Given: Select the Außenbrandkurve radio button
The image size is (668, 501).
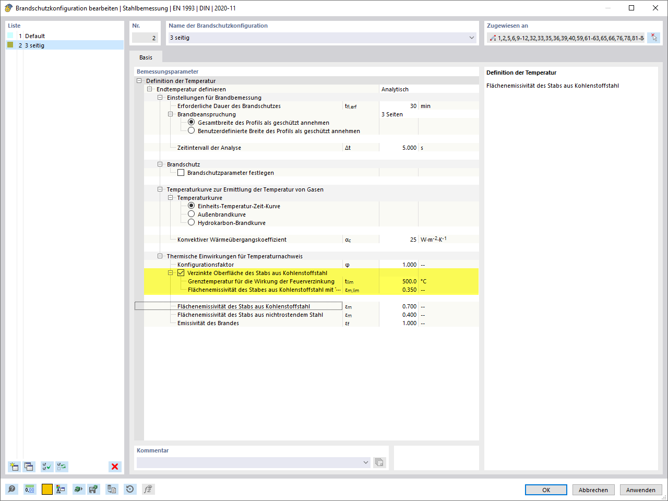Looking at the screenshot, I should (192, 214).
